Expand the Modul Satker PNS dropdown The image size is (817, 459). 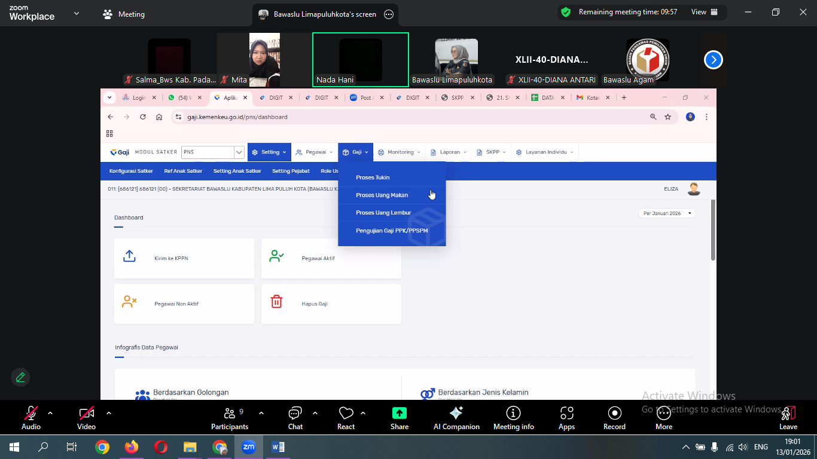point(239,152)
